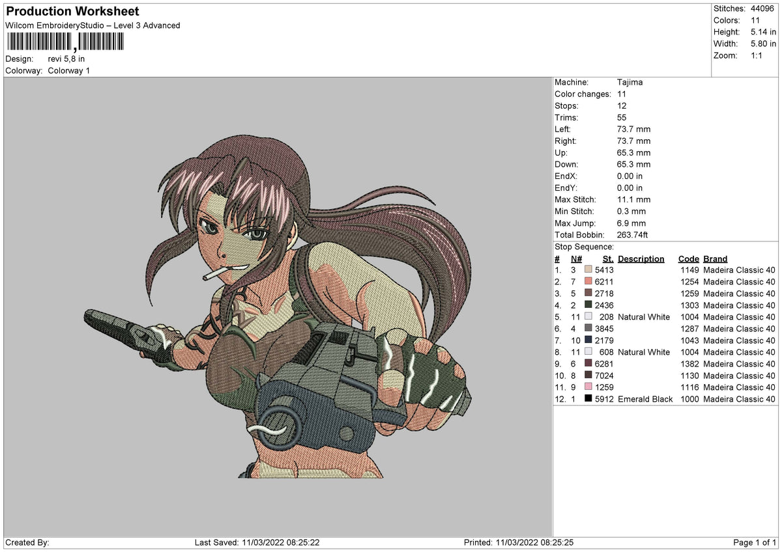
Task: Click 'Printed: 11/03/2022 08:25:25' text
Action: (x=519, y=542)
